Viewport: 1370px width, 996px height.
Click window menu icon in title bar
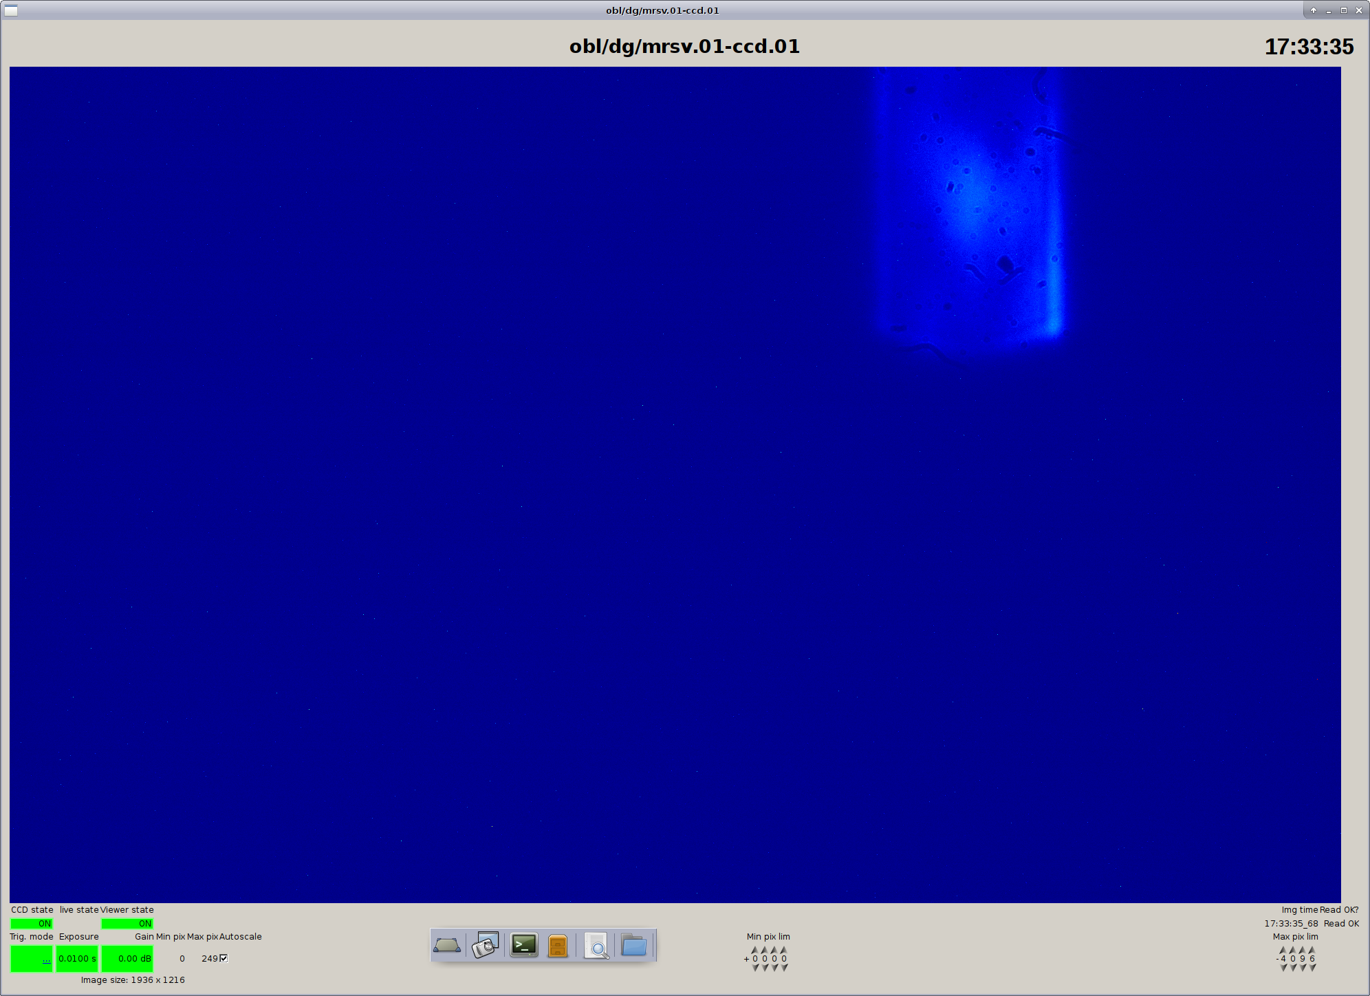(x=11, y=10)
